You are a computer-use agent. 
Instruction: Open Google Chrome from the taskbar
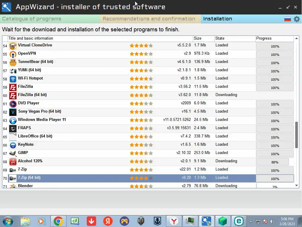[x=58, y=221]
